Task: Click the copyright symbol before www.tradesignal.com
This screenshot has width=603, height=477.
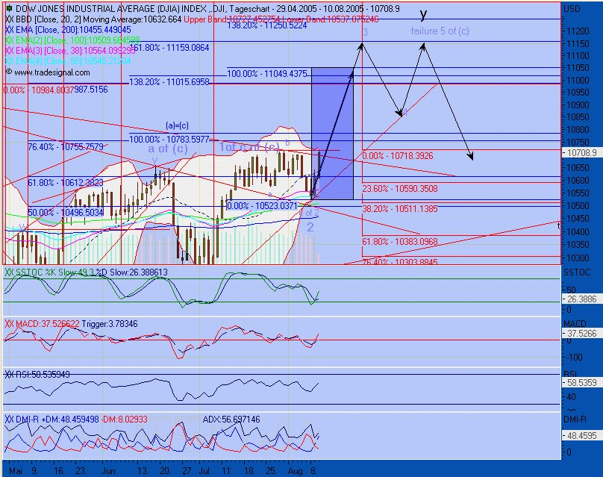Action: coord(9,72)
